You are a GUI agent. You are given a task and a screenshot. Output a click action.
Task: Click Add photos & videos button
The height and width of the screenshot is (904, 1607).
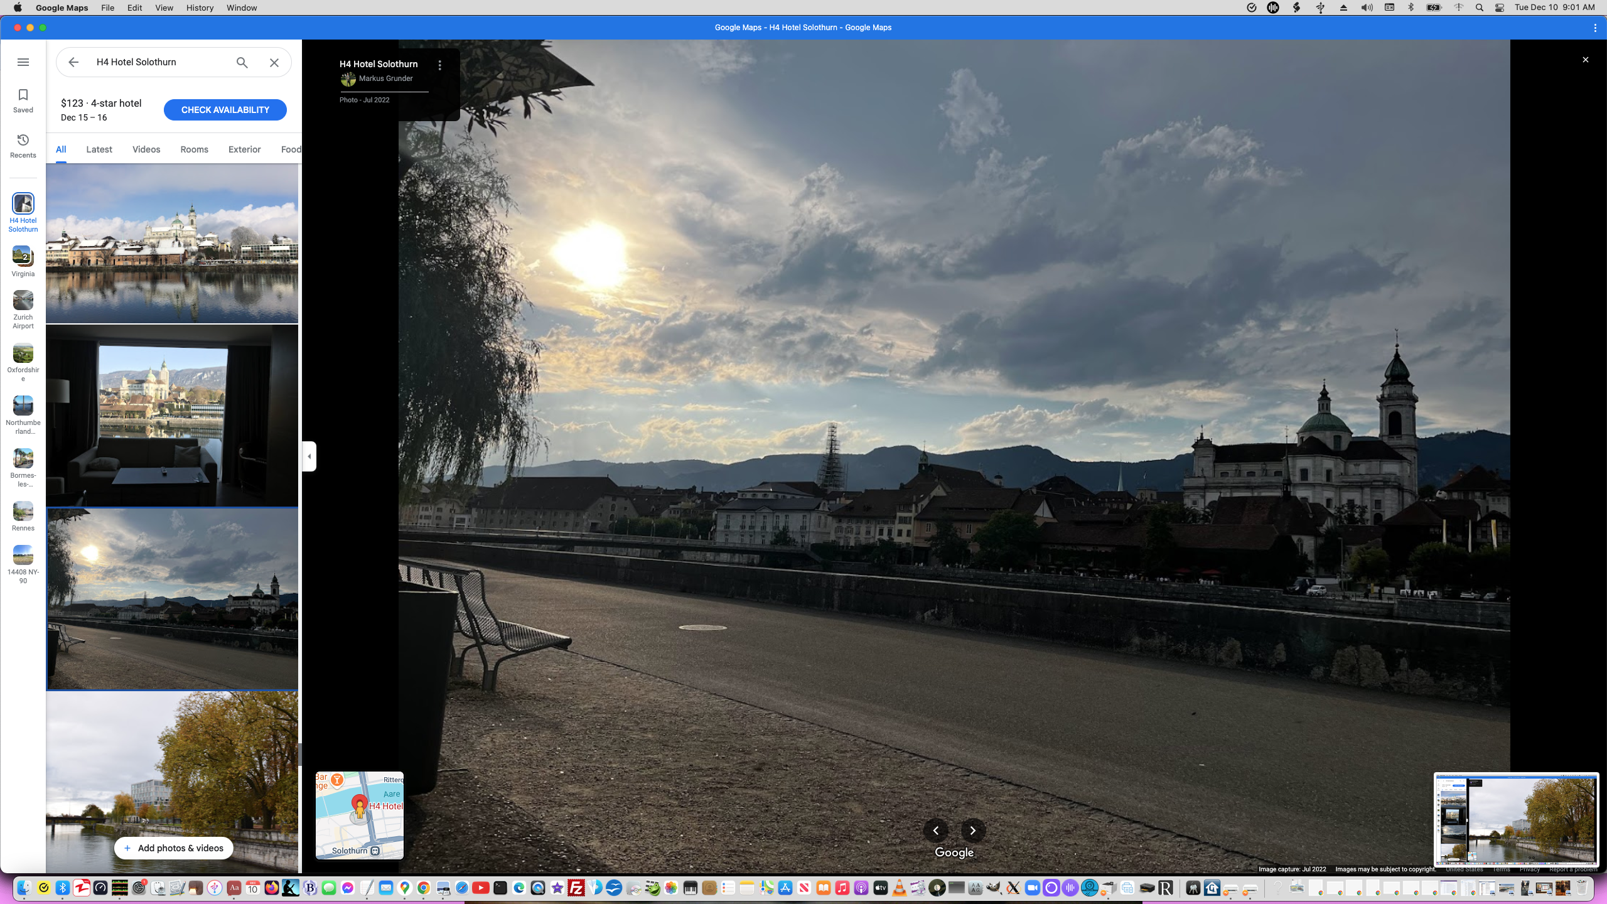(x=173, y=848)
